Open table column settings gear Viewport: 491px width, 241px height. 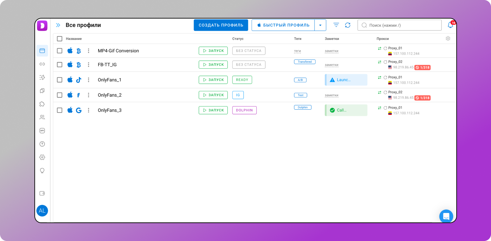pyautogui.click(x=448, y=39)
